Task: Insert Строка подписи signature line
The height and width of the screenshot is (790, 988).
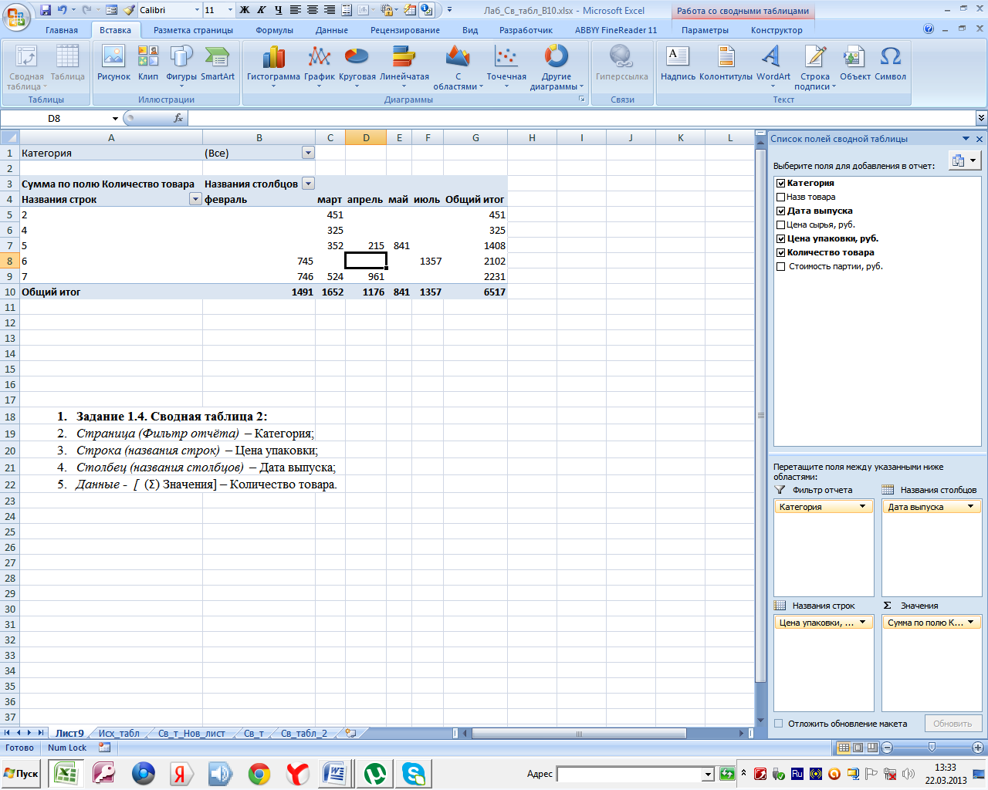Action: click(x=815, y=66)
